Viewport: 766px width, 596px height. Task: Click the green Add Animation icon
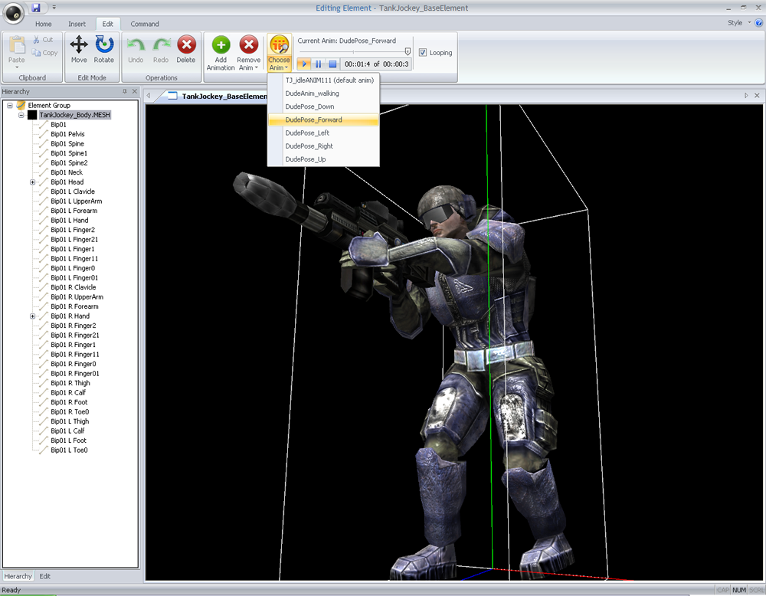221,45
